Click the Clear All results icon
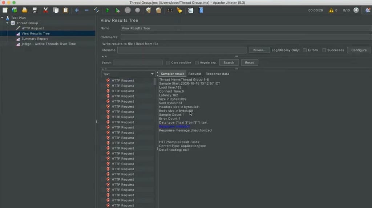 point(158,10)
